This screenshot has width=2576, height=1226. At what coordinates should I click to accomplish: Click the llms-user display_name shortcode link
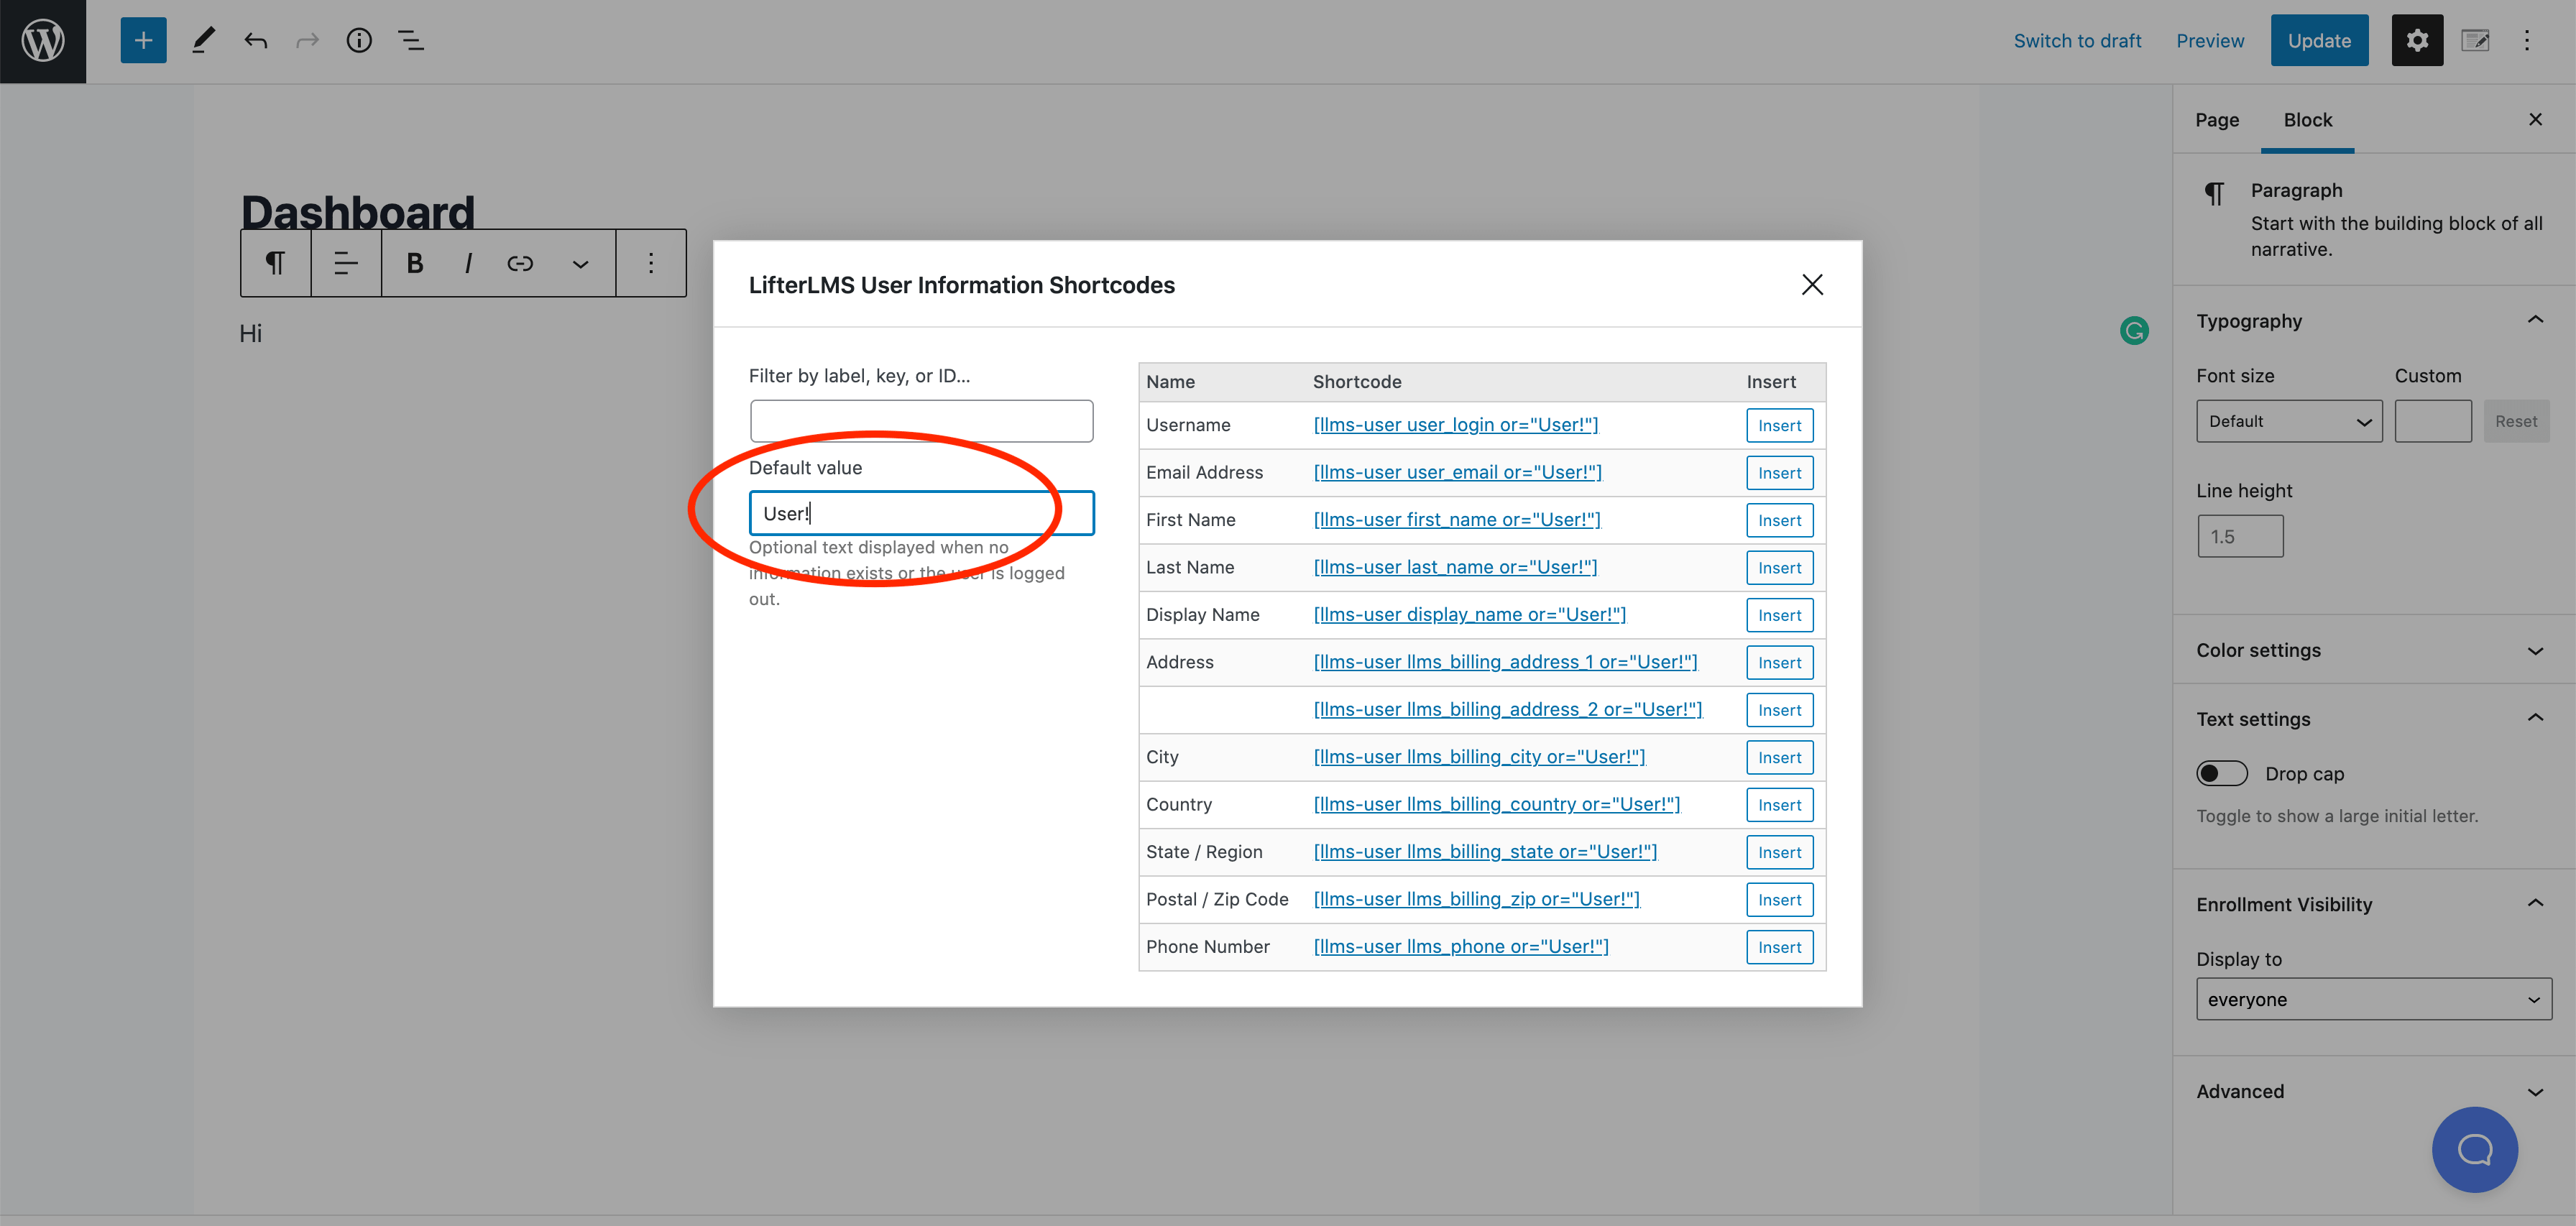click(x=1469, y=615)
